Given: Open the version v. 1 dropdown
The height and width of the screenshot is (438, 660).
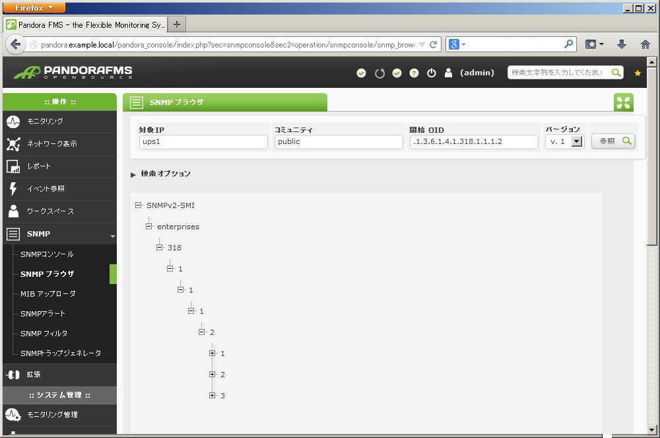Looking at the screenshot, I should 564,141.
